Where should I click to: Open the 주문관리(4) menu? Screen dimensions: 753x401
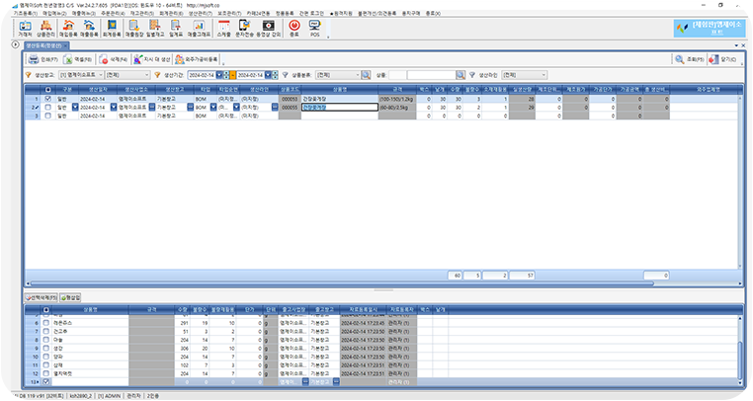(x=113, y=14)
